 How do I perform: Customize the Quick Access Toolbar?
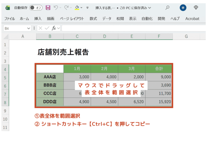tap(87, 8)
